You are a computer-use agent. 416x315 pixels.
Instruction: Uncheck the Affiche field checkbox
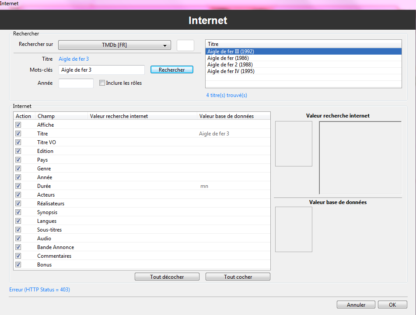(18, 125)
